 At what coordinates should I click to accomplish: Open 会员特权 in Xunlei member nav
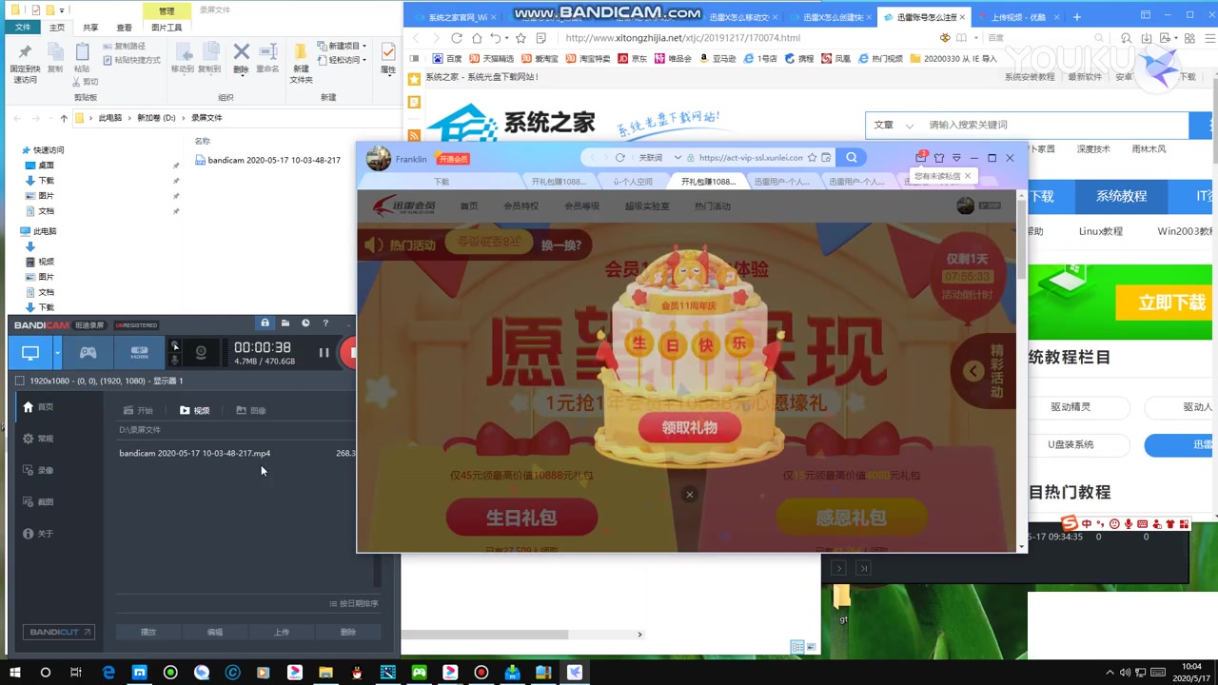(x=521, y=206)
